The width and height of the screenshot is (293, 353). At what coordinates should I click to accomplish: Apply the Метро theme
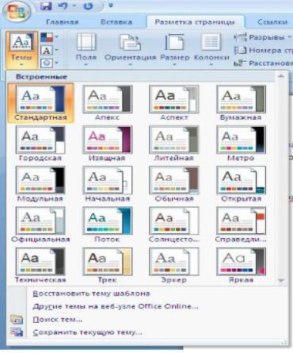[x=241, y=144]
